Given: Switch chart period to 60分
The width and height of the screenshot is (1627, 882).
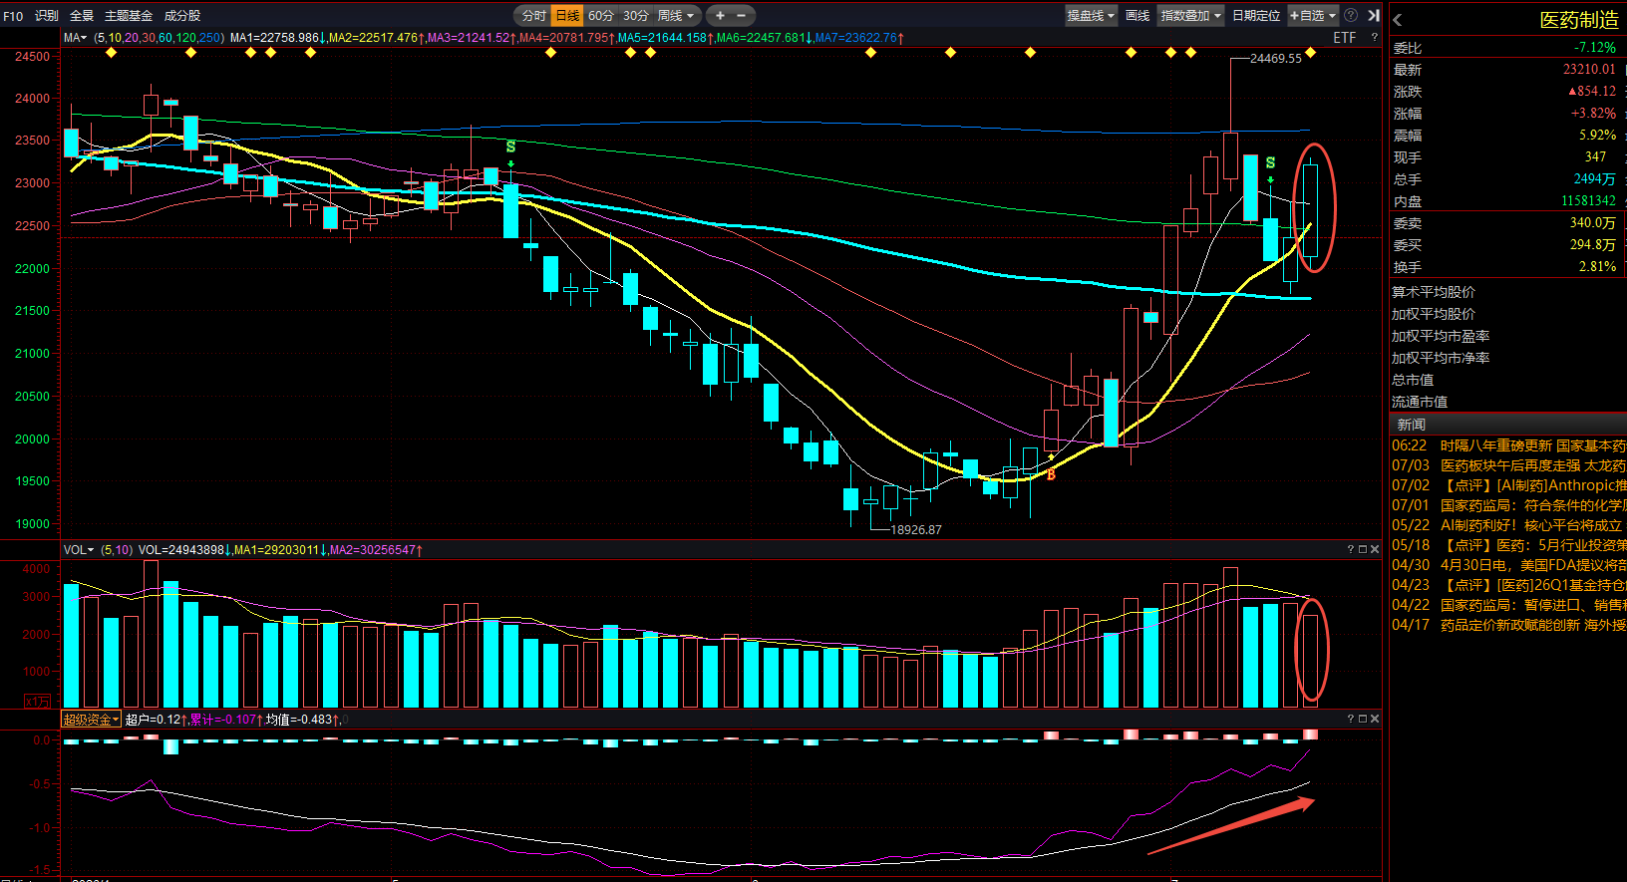Looking at the screenshot, I should (601, 15).
